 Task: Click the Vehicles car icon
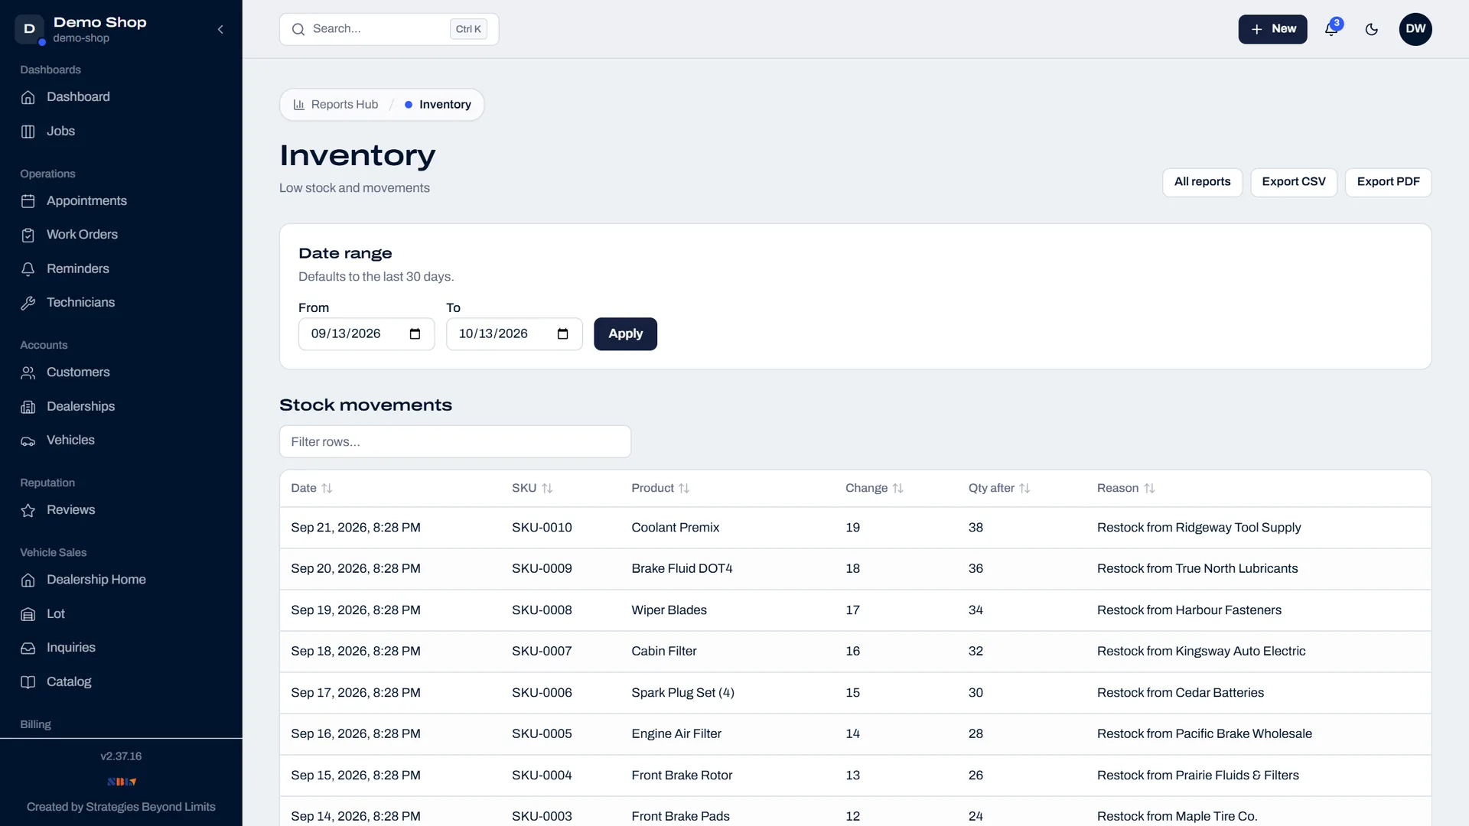28,441
